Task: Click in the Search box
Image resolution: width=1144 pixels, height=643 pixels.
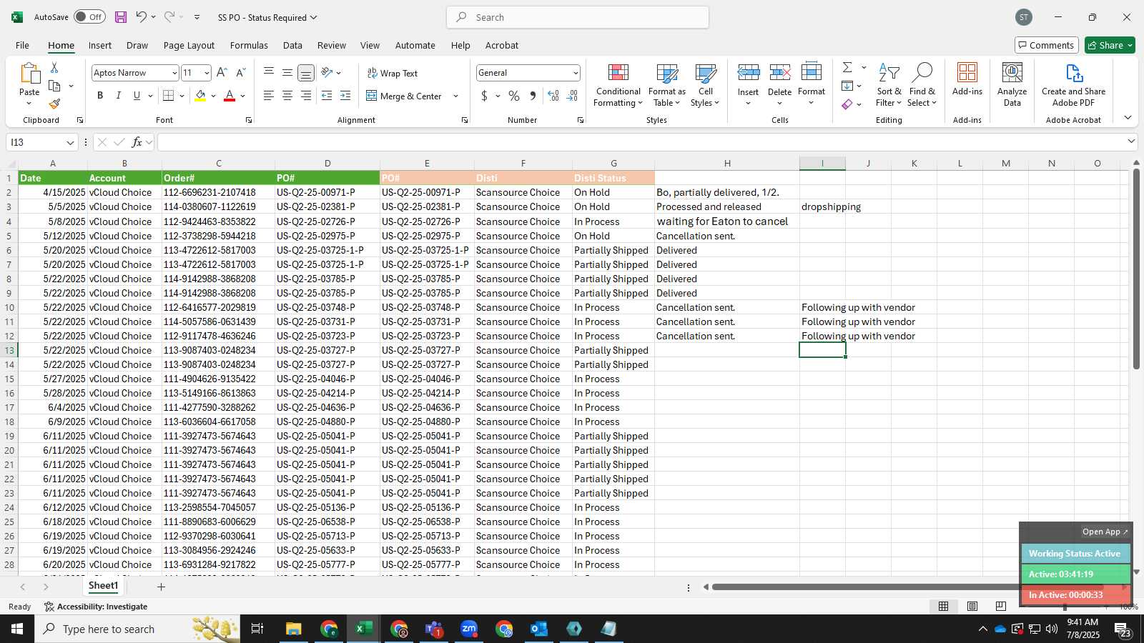Action: (x=578, y=17)
